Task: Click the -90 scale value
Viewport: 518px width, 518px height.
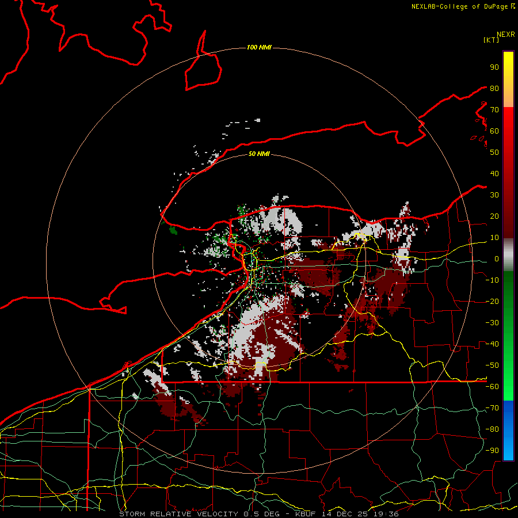Action: pyautogui.click(x=492, y=451)
